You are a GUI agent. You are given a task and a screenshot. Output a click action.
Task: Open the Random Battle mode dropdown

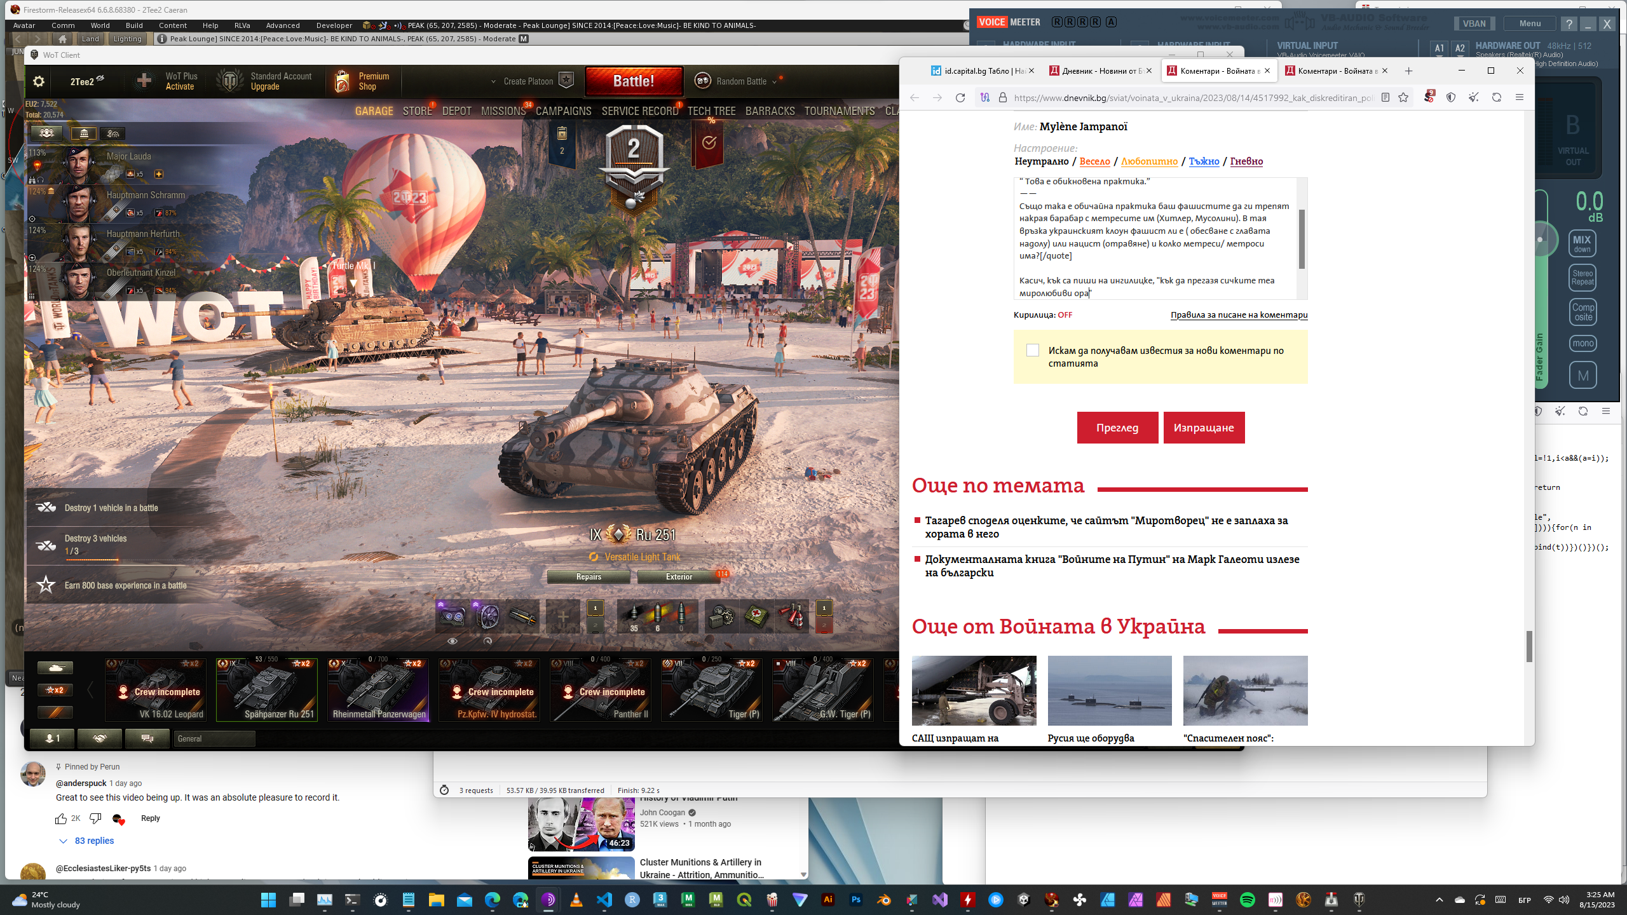point(774,81)
